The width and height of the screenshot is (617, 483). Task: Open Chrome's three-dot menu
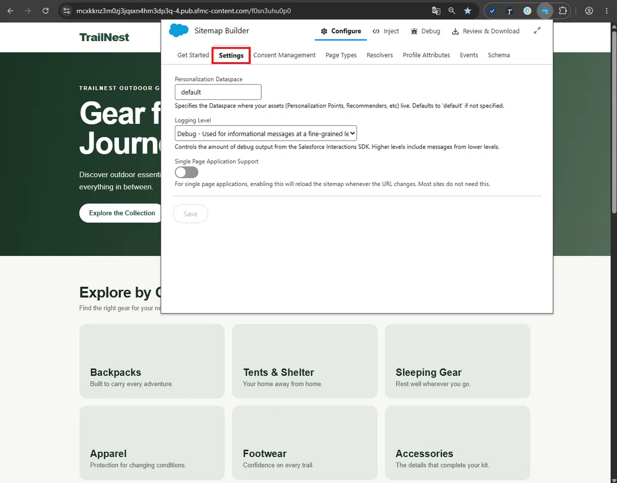pyautogui.click(x=607, y=11)
